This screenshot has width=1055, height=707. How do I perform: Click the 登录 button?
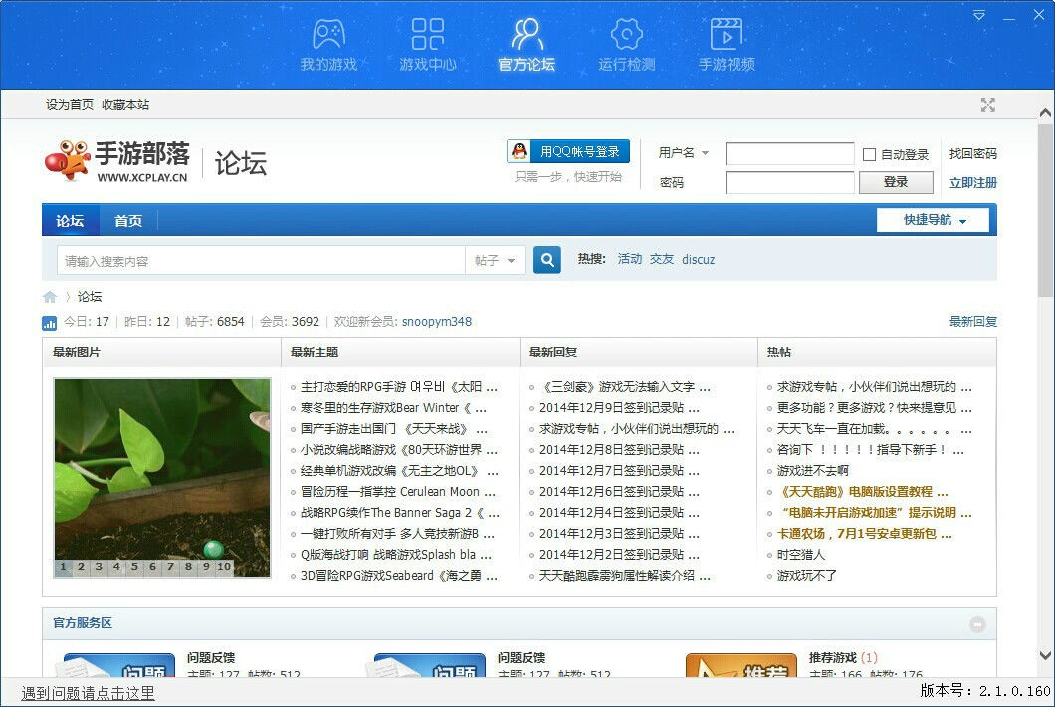point(895,182)
